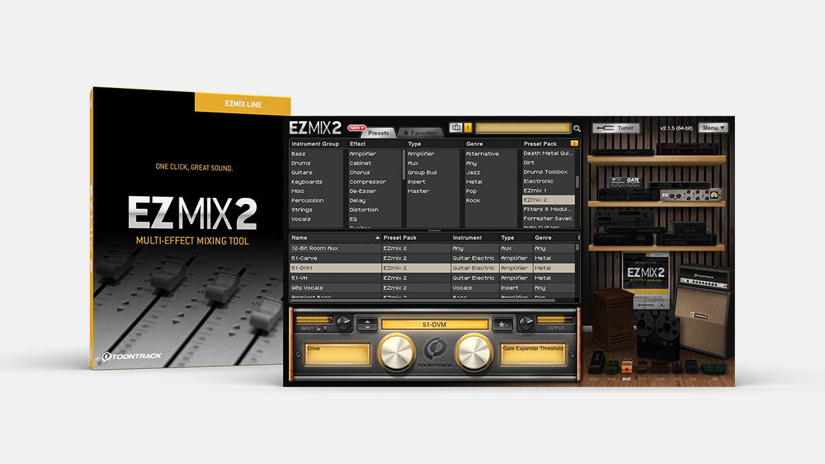Step to previous preset up arrow
The image size is (825, 464).
[367, 321]
